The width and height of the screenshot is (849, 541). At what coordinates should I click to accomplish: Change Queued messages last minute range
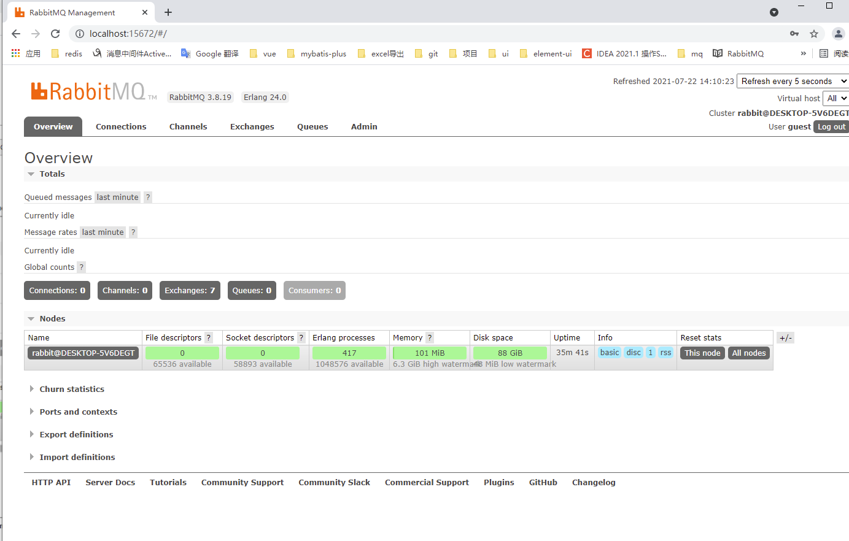(117, 198)
